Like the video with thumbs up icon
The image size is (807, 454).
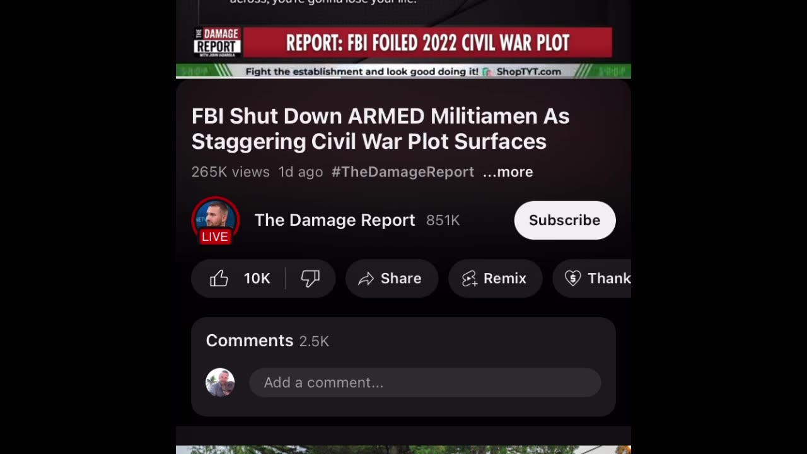(219, 278)
